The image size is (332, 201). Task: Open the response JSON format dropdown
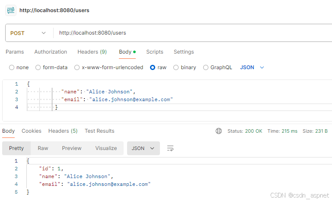[x=144, y=148]
